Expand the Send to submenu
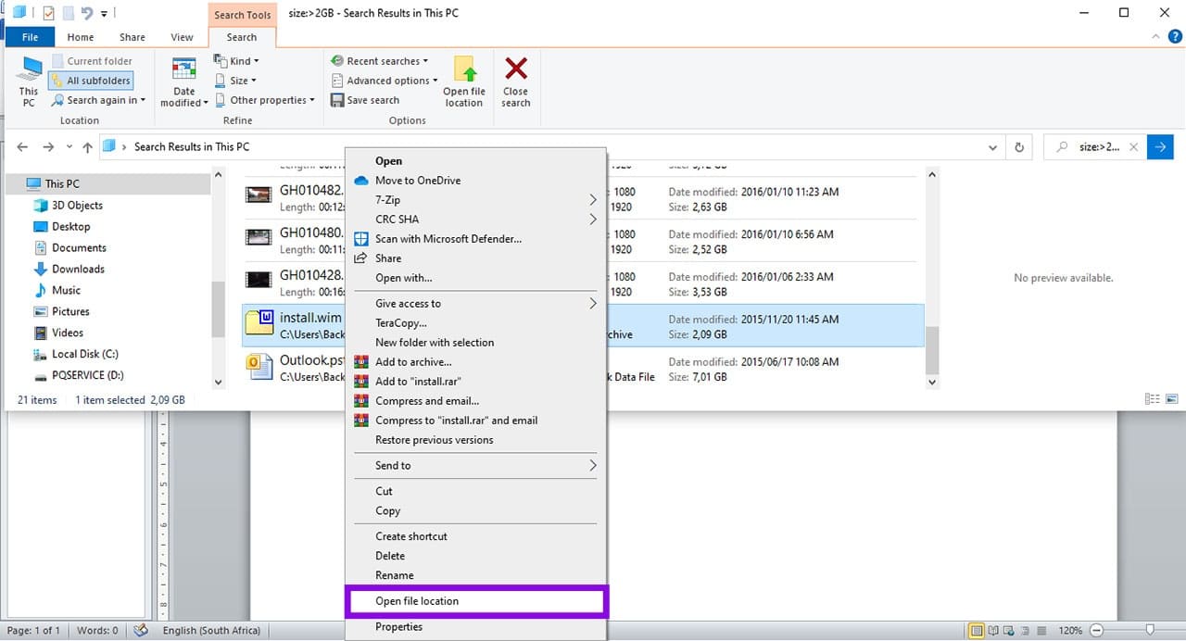Viewport: 1186px width, 641px height. click(475, 466)
